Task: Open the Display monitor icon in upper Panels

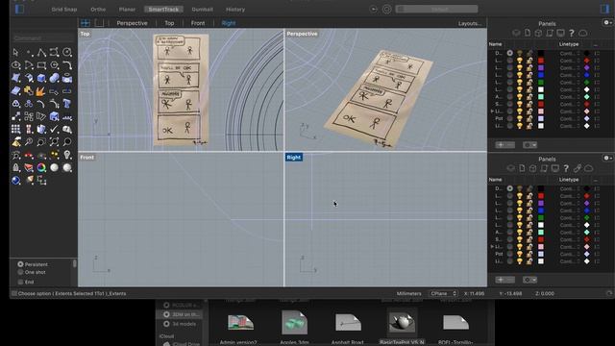Action: coord(560,33)
